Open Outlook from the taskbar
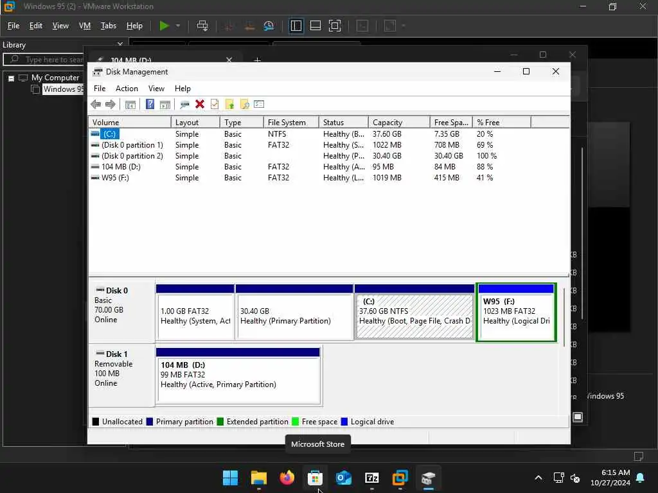This screenshot has height=493, width=658. click(344, 478)
